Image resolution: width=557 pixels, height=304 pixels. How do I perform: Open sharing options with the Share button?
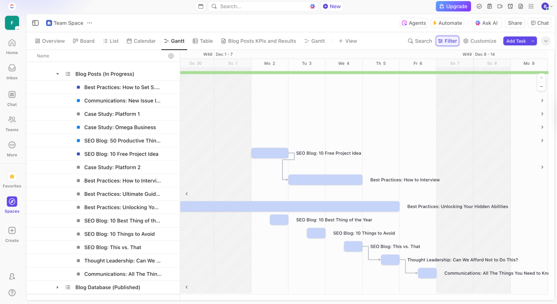[x=515, y=23]
